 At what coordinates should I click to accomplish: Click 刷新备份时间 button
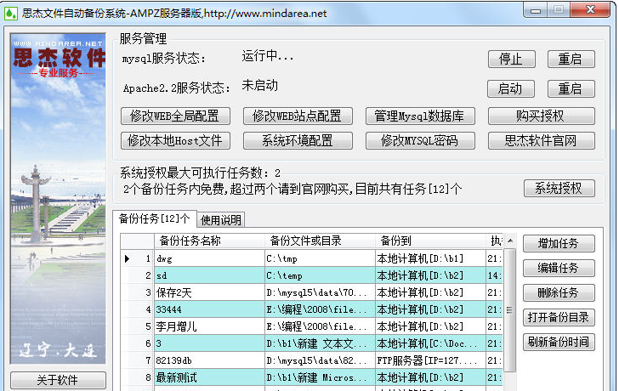point(559,342)
